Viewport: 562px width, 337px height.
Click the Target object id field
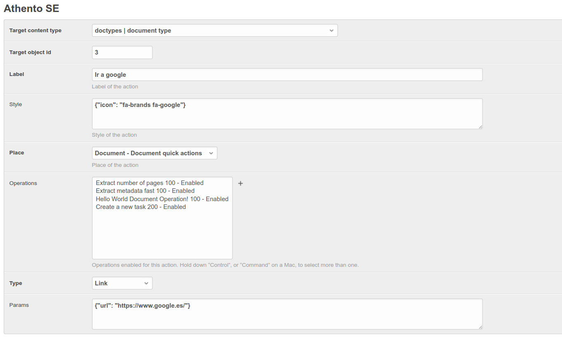point(122,52)
